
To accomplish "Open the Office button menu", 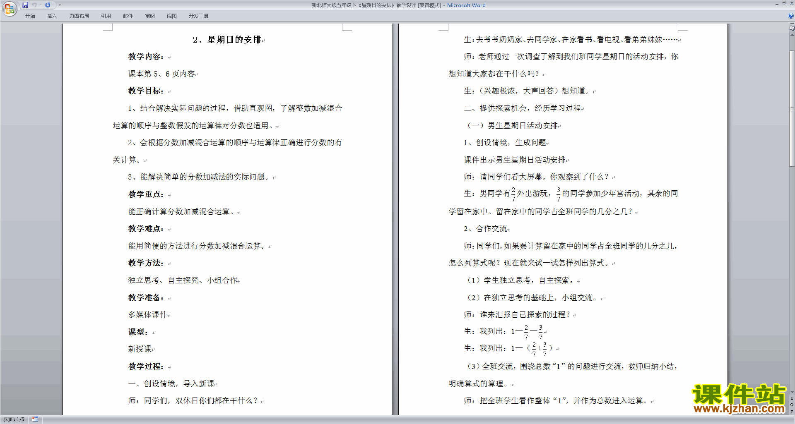I will point(9,8).
